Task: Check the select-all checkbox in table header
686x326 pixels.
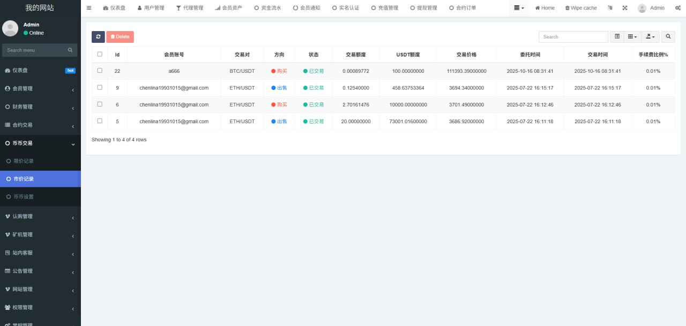Action: click(x=100, y=54)
